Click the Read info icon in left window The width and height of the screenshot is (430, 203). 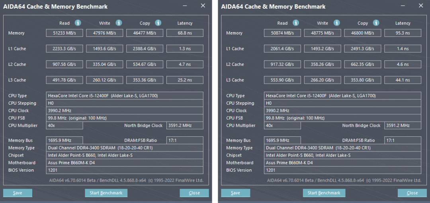(78, 23)
